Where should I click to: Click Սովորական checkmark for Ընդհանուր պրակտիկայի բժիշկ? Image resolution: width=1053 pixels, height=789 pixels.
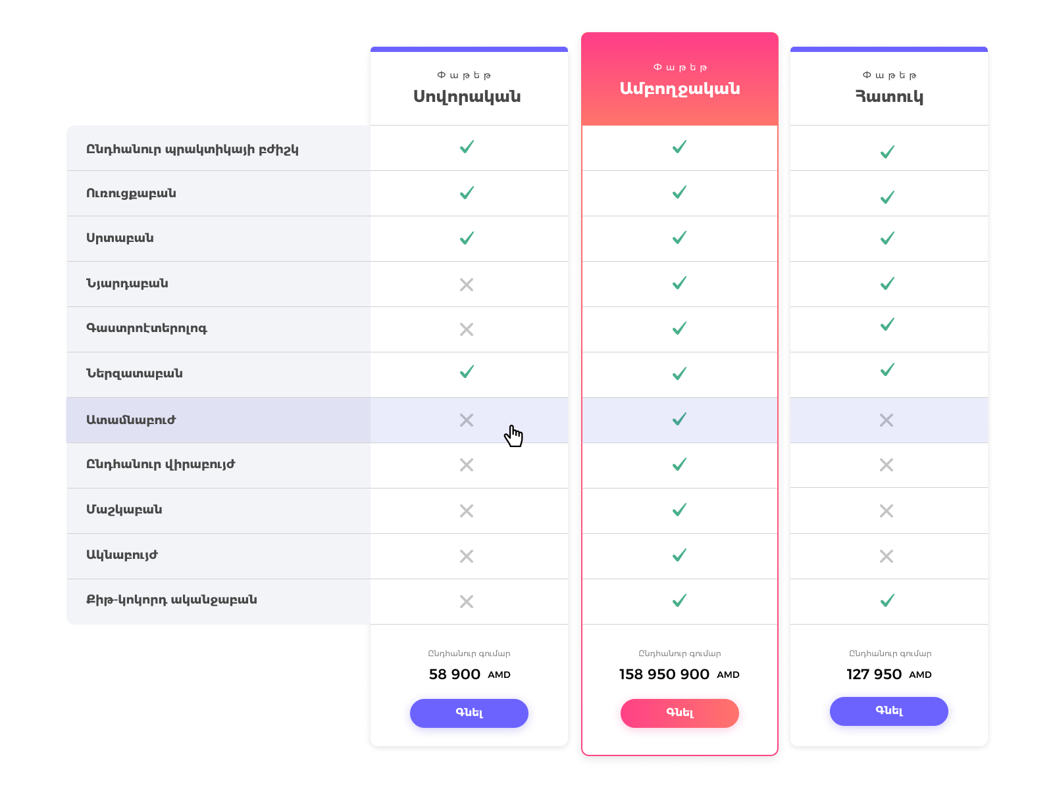(x=467, y=147)
